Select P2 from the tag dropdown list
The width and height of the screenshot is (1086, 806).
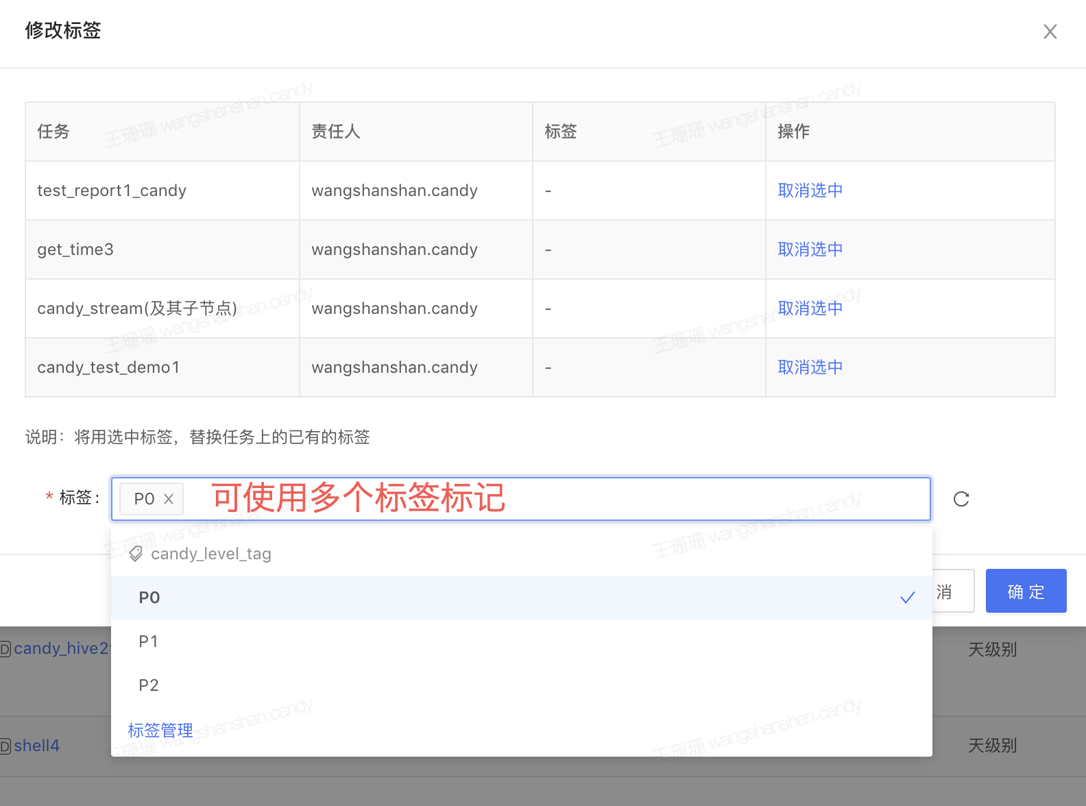[x=149, y=685]
